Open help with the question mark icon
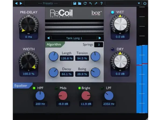Image resolution: width=161 pixels, height=120 pixels. pyautogui.click(x=101, y=3)
